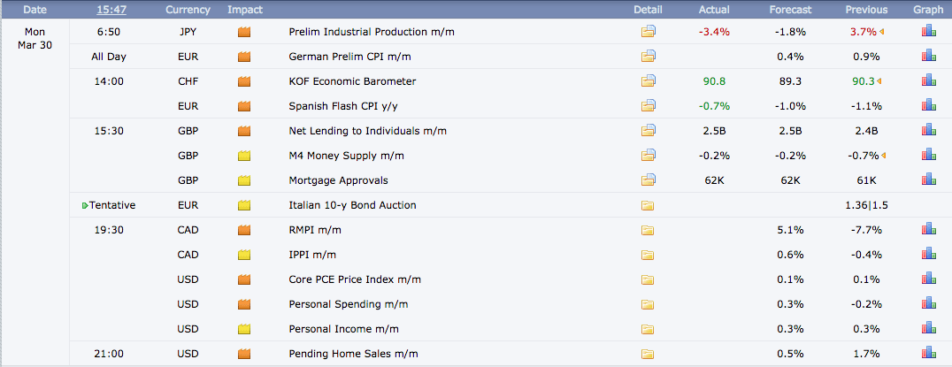Open detail folder for Personal Spending m/m
952x367 pixels.
point(649,304)
